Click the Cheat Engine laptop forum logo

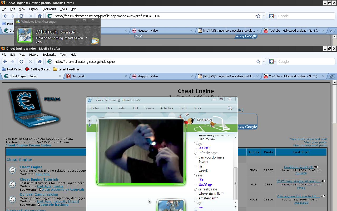click(x=34, y=109)
